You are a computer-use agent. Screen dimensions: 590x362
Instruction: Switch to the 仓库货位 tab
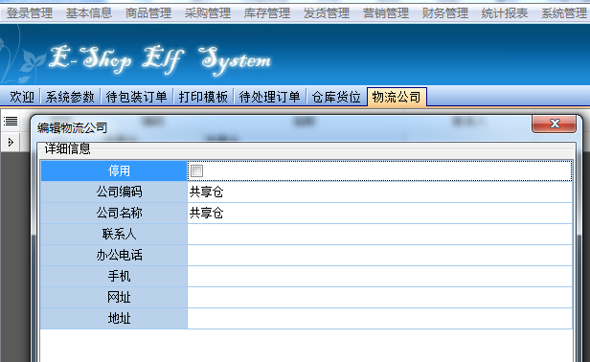pyautogui.click(x=336, y=97)
